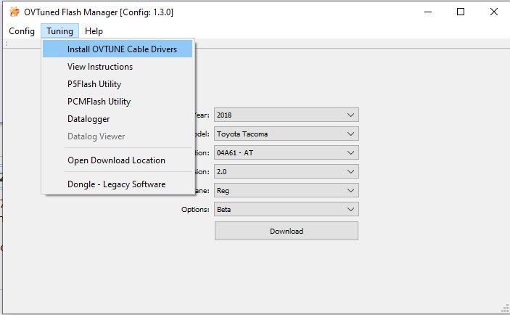Launch PCMFlash Utility from menu
Screen dimensions: 510x315
pyautogui.click(x=118, y=102)
